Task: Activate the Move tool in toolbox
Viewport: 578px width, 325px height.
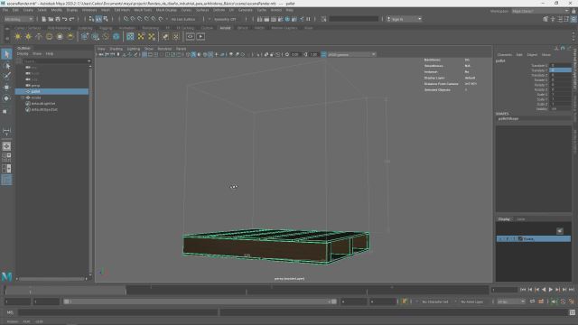Action: [6, 88]
